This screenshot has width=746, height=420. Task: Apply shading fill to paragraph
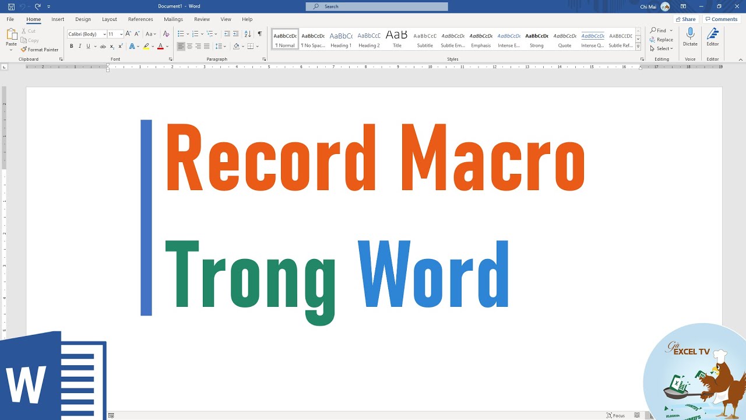(236, 46)
